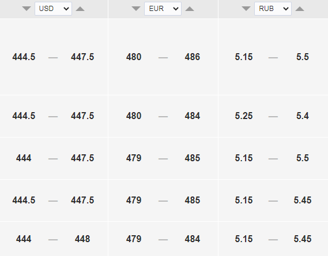Select the 5.4 RUB sell rate
Viewport: 328px width, 256px height.
(x=303, y=116)
